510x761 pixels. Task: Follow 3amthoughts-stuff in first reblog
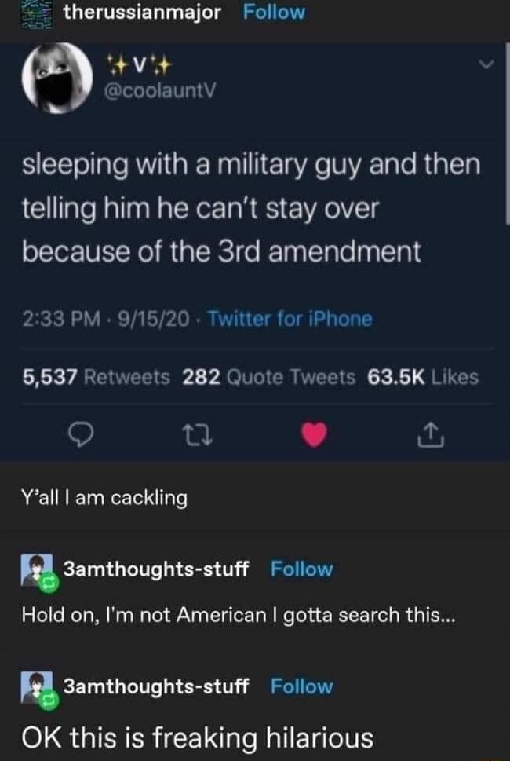coord(301,569)
